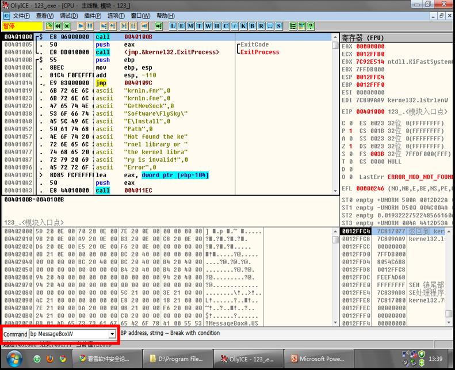Switch to Microsoft PowerPoint taskbar window

(319, 359)
